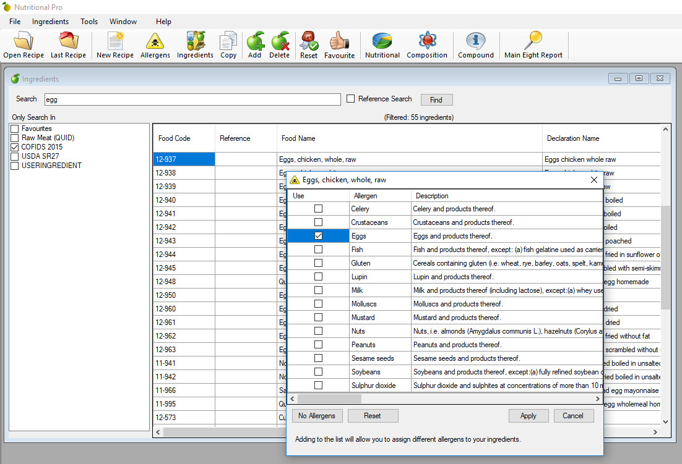Tick the USDA SR27 checkbox

click(x=15, y=156)
